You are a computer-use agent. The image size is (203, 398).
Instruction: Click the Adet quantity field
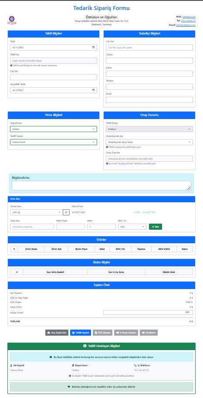point(101,227)
